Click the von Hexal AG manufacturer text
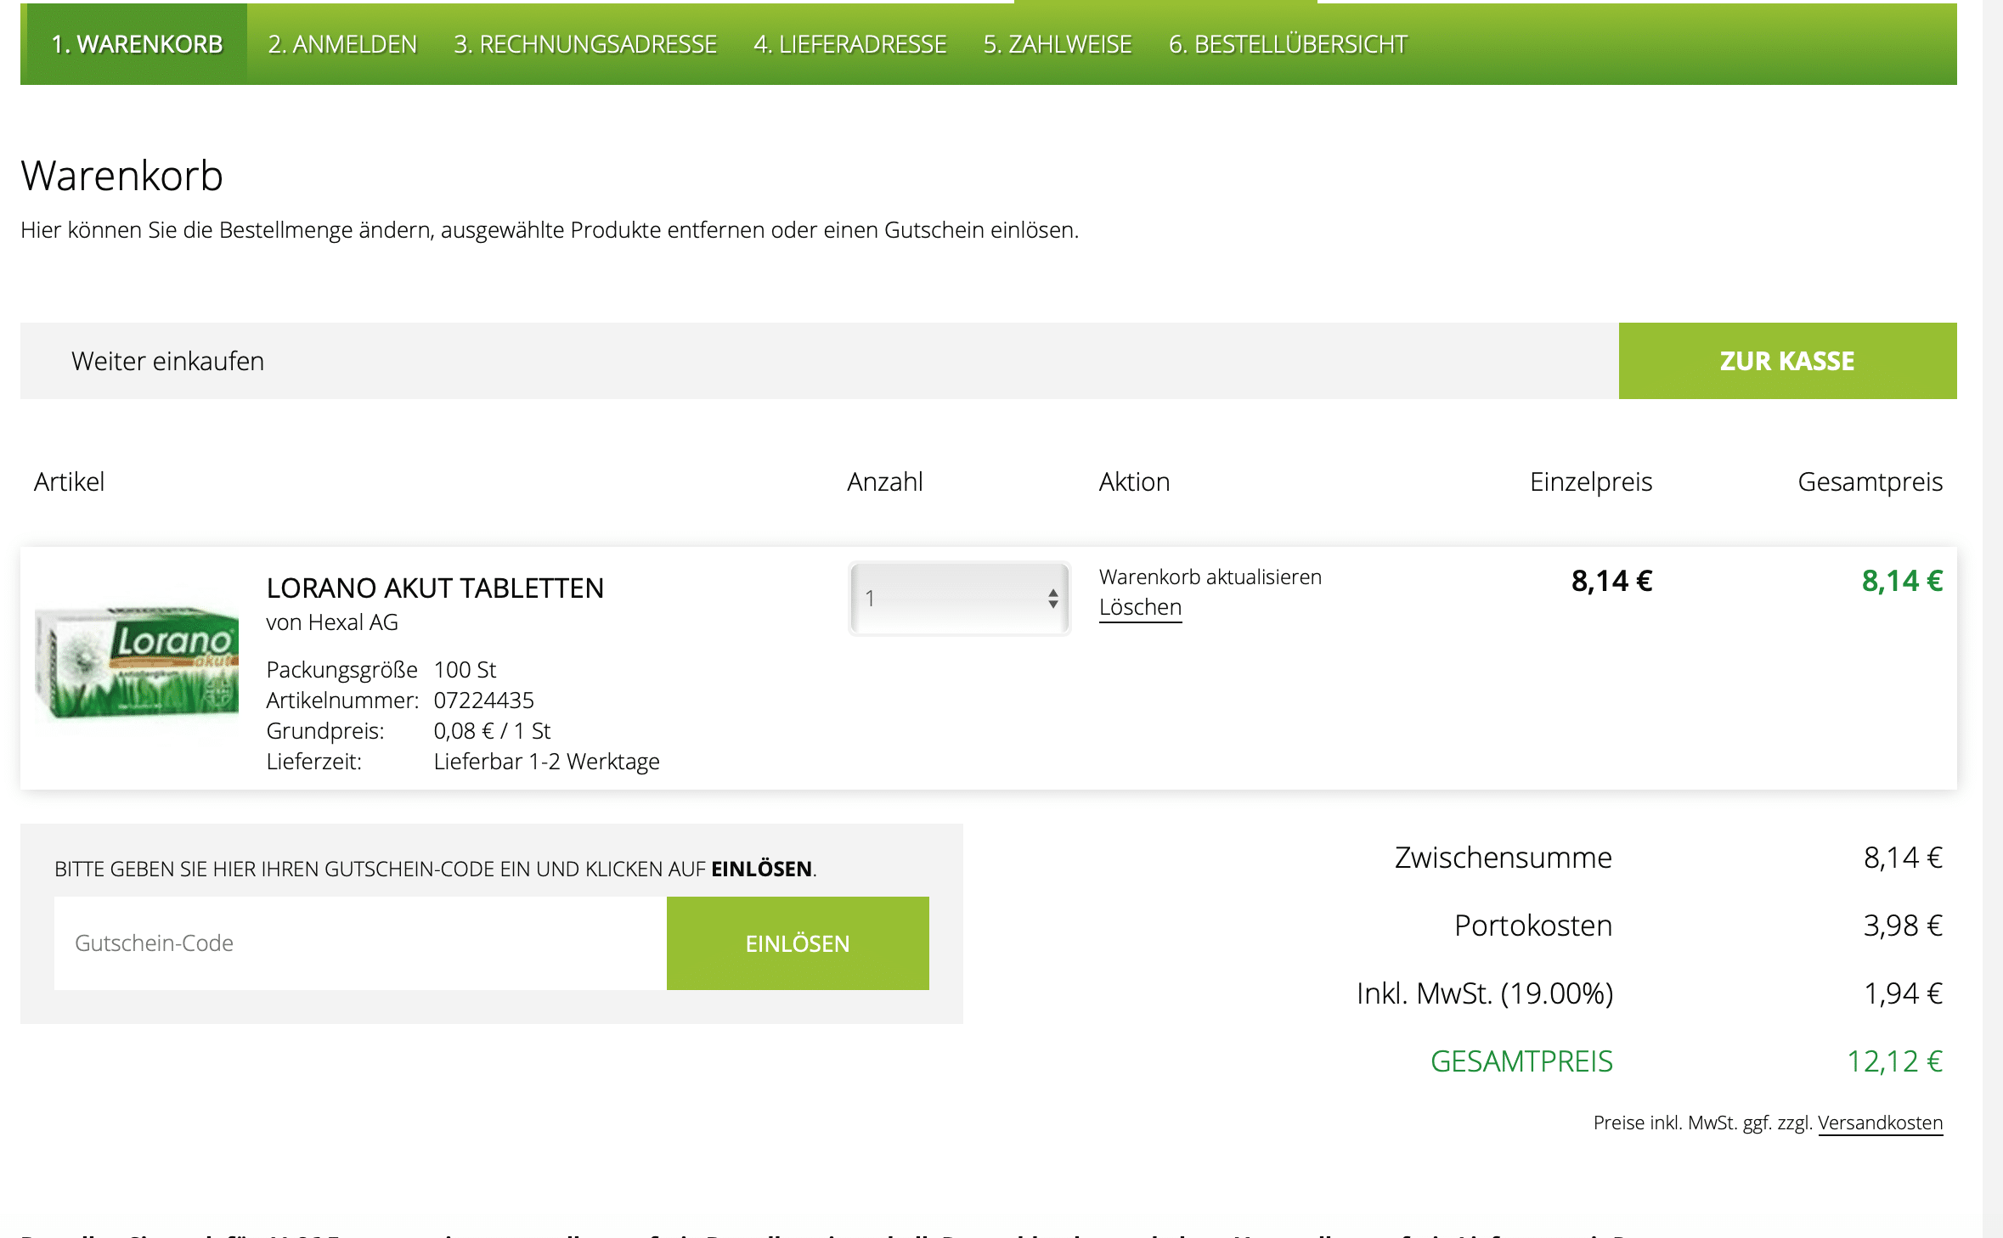The width and height of the screenshot is (2003, 1238). pyautogui.click(x=332, y=622)
